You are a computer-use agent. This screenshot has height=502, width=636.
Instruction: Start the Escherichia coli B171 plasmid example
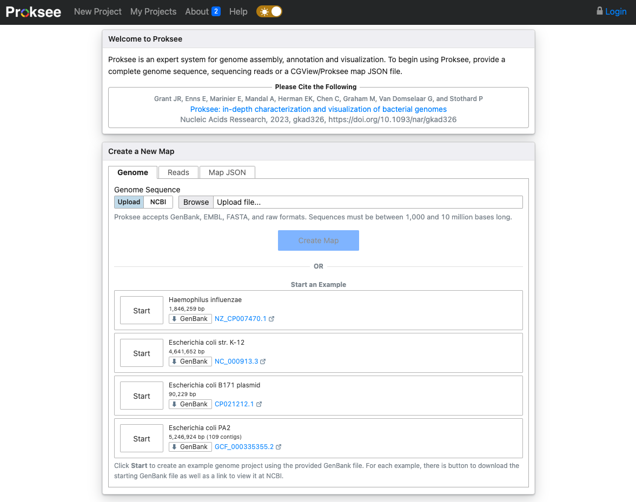point(142,396)
